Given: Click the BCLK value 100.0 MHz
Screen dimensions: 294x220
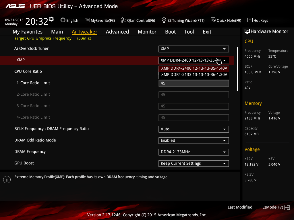Looking at the screenshot, I should click(253, 72).
